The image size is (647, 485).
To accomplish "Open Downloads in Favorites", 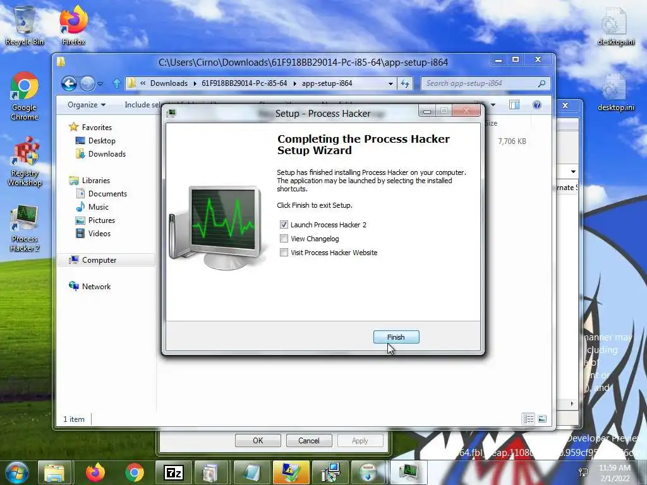I will pos(107,154).
